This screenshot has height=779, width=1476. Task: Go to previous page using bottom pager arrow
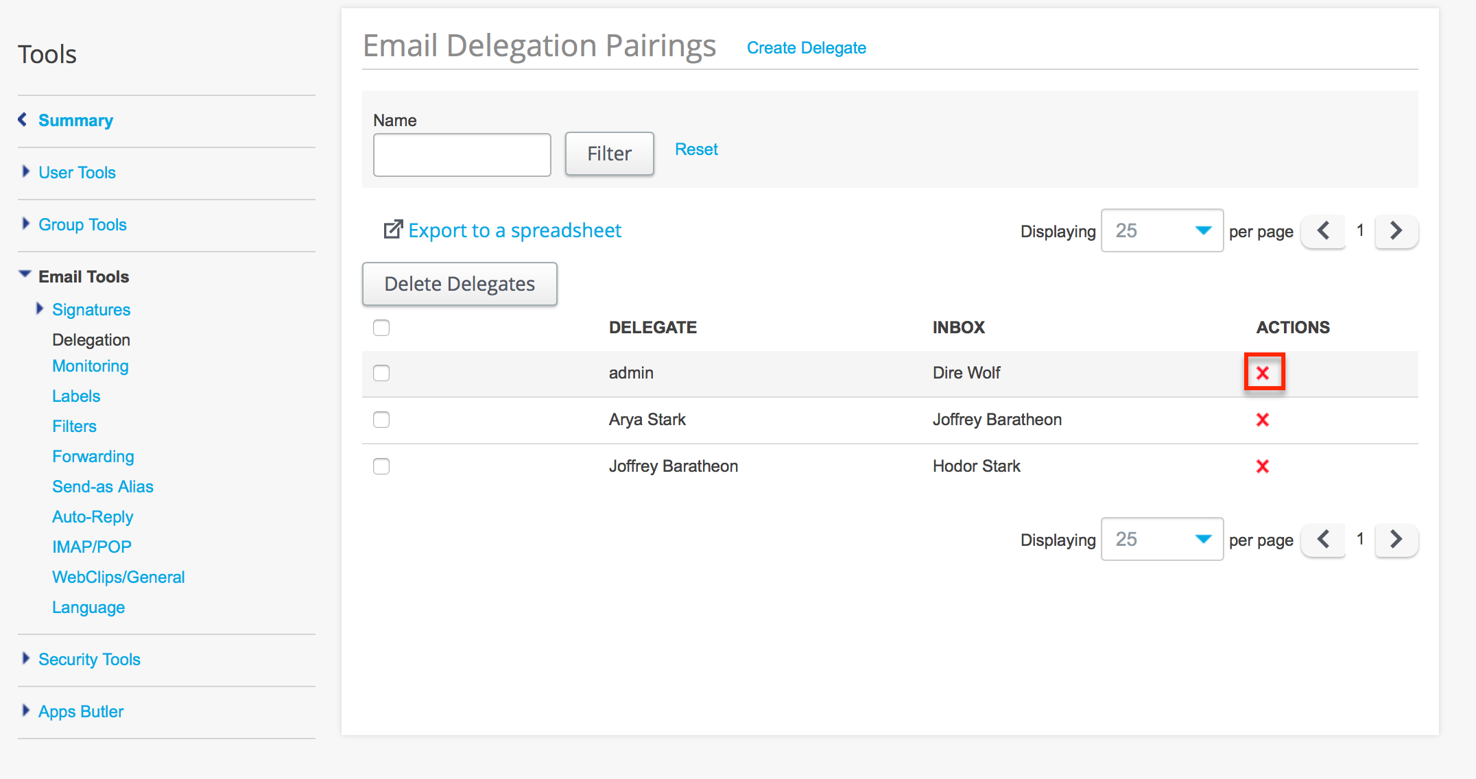pos(1323,540)
